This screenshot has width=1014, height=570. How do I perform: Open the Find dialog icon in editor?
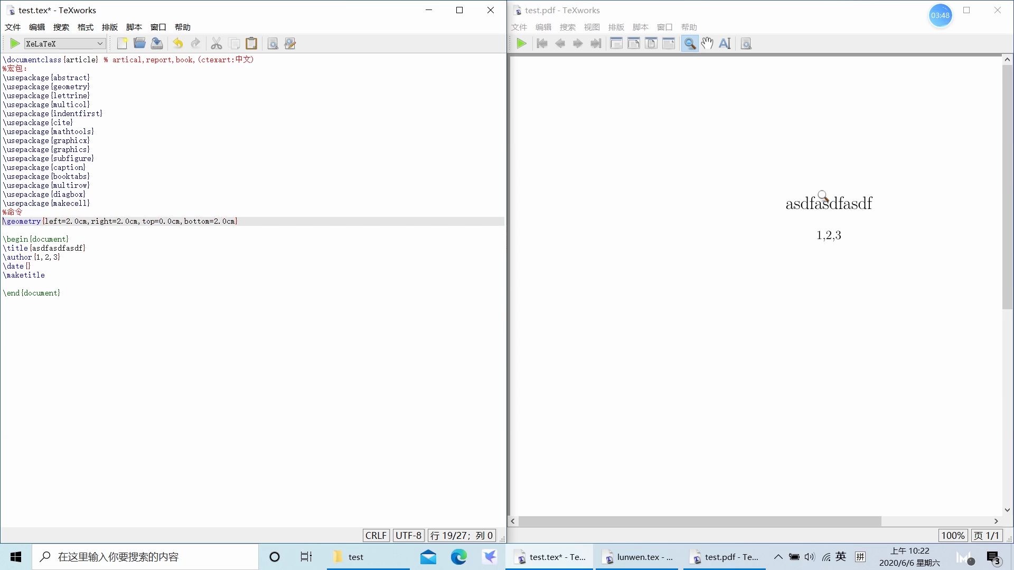click(x=273, y=44)
